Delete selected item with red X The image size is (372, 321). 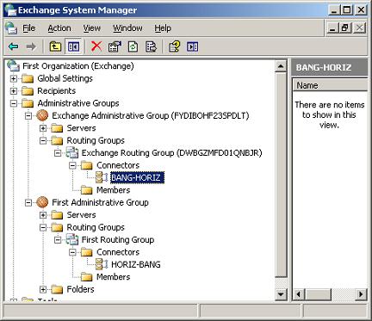click(x=96, y=46)
